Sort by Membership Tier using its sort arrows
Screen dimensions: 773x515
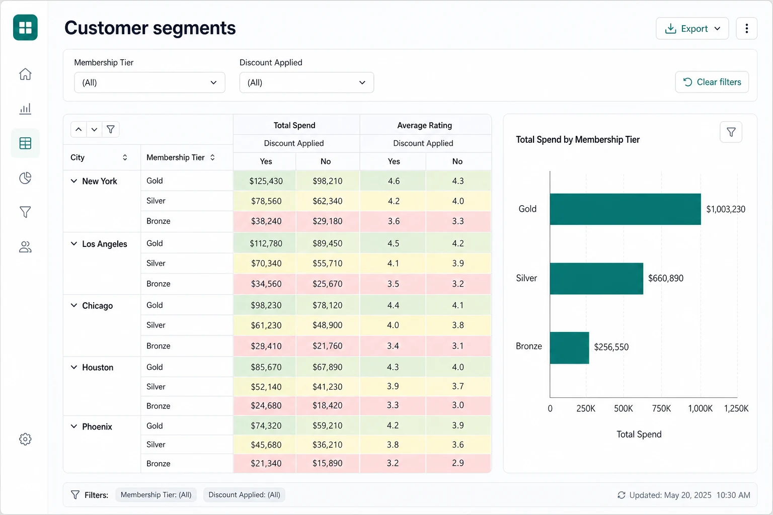[x=212, y=157]
